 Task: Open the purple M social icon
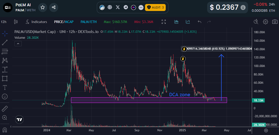coord(134,7)
